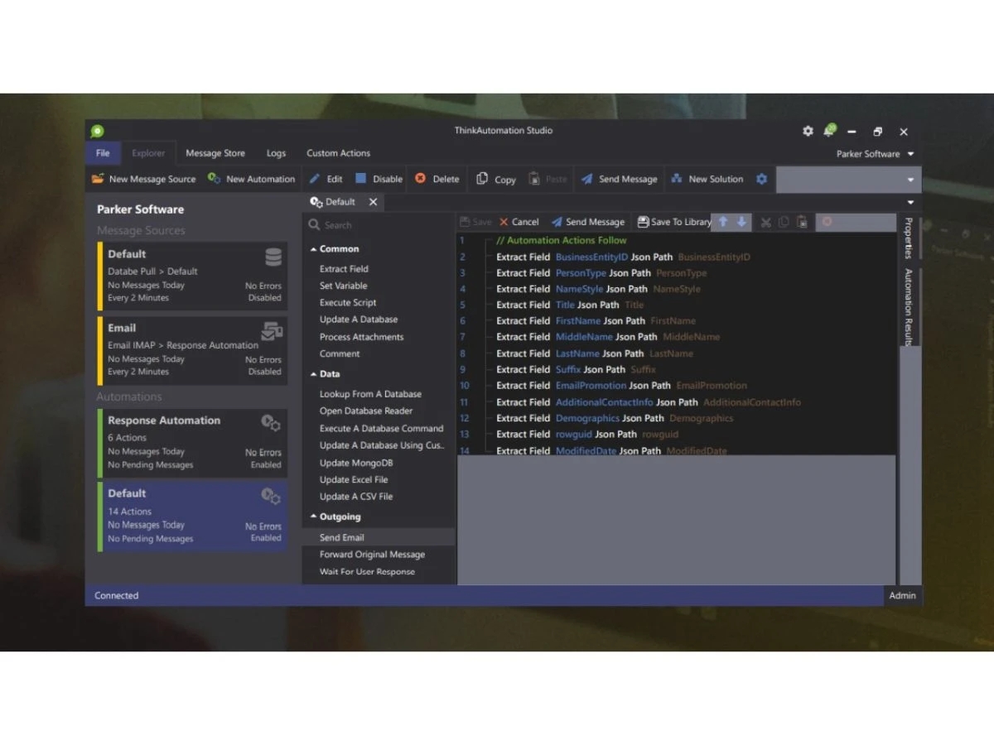Image resolution: width=994 pixels, height=745 pixels.
Task: Select Default automation card with 14 Actions
Action: point(192,516)
